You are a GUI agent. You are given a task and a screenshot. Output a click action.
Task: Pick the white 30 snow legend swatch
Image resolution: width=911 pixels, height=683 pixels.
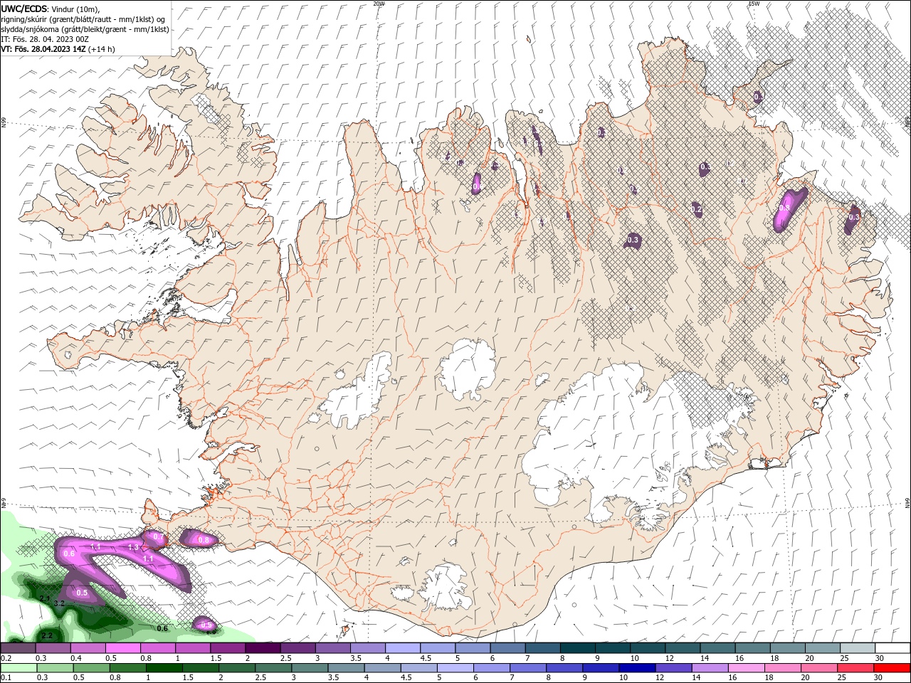coord(892,648)
